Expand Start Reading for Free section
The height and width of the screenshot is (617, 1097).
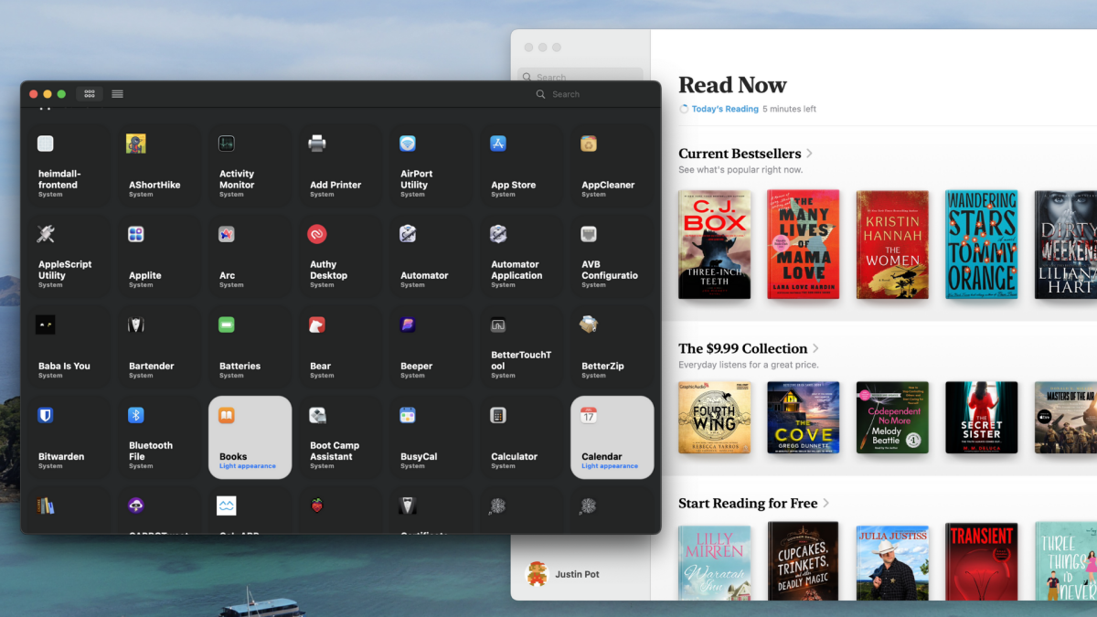click(825, 504)
